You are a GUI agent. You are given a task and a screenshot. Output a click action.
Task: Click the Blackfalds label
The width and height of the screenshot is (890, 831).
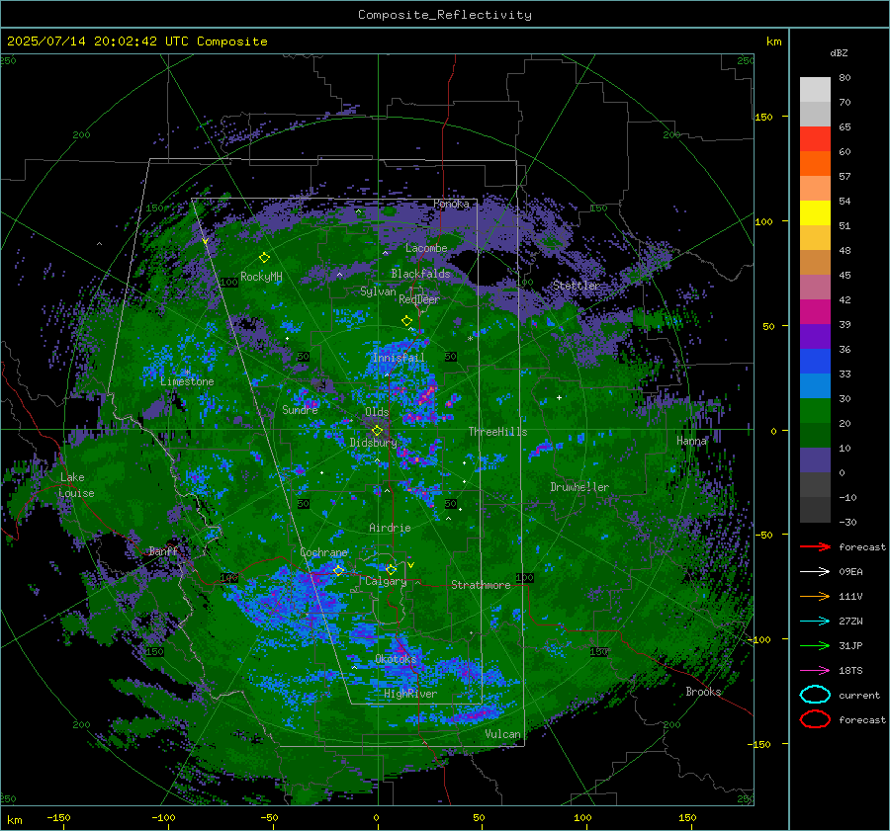420,274
